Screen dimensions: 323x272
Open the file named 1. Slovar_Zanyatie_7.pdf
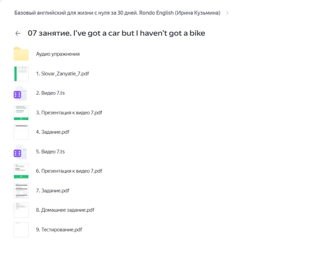[x=62, y=74]
